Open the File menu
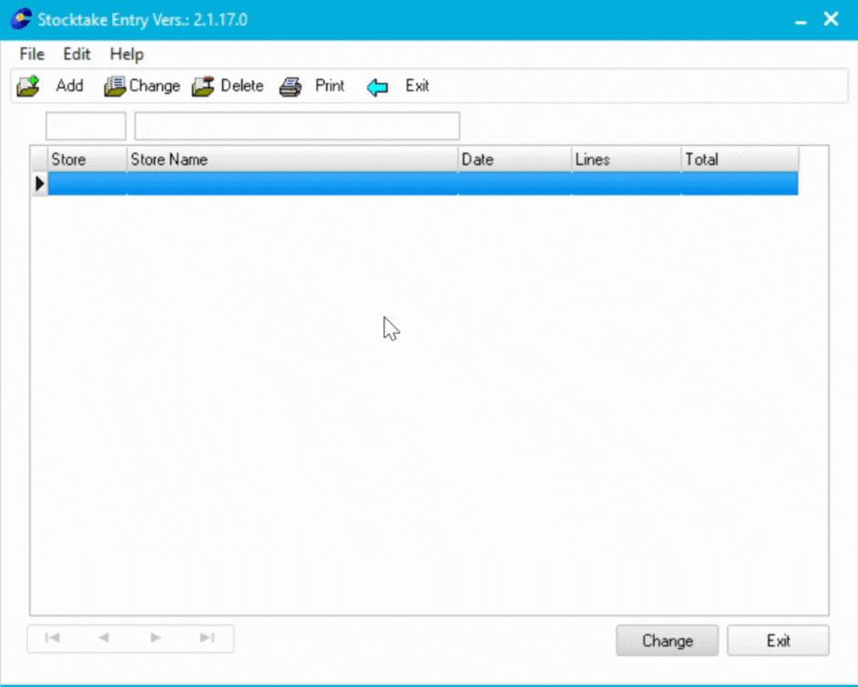Screen dimensions: 858x687 click(32, 55)
